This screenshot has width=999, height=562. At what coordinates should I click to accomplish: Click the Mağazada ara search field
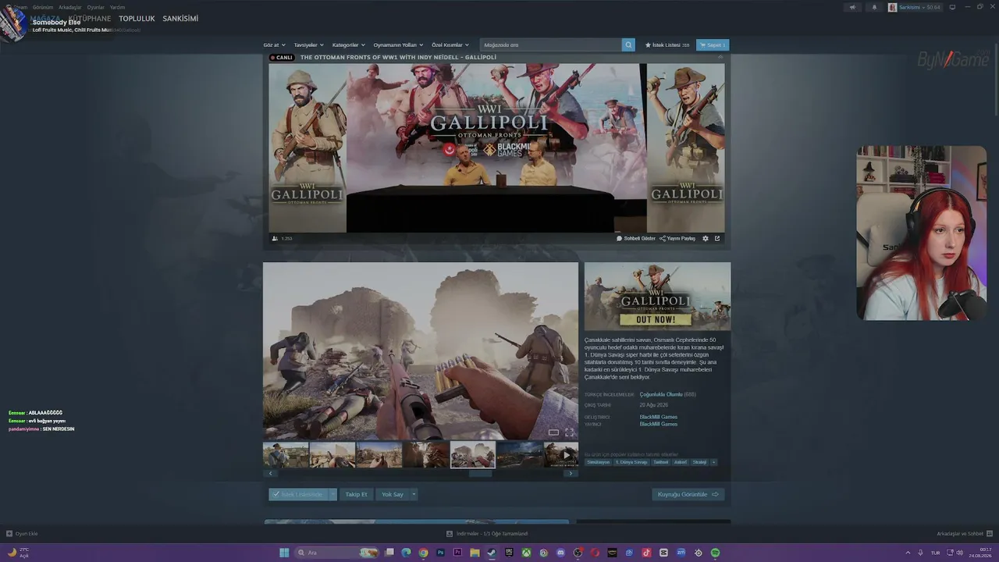coord(551,44)
